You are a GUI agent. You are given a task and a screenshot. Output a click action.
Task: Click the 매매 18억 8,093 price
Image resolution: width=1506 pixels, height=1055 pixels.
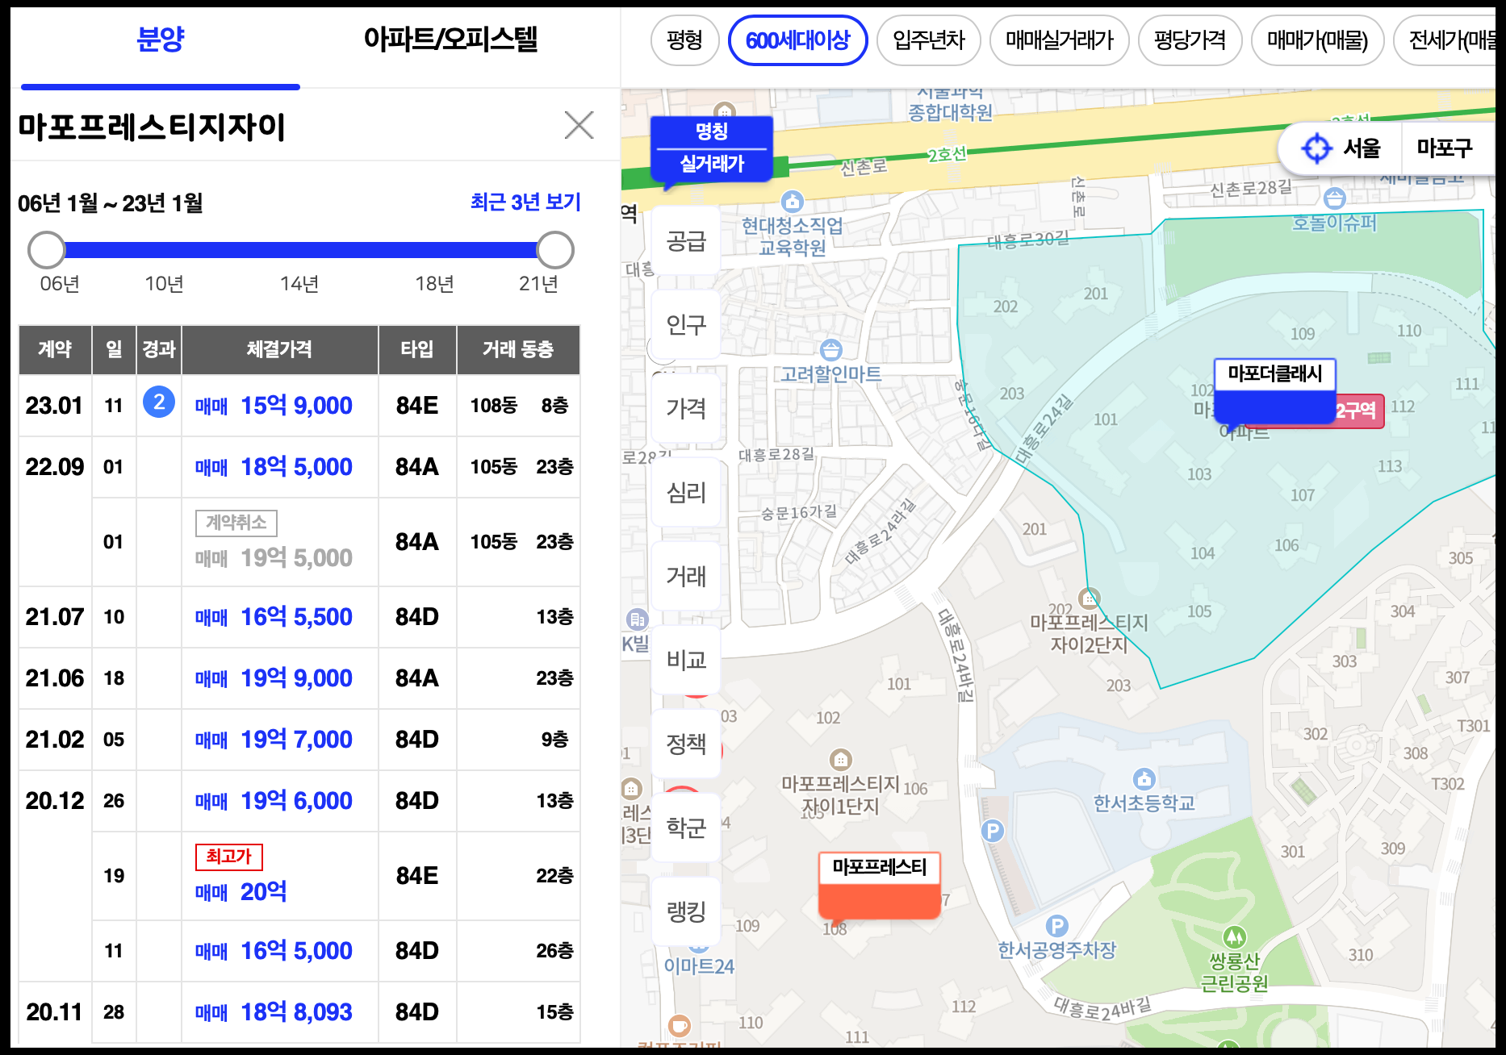(x=274, y=1012)
